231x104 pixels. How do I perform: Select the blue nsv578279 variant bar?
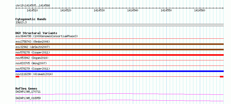point(119,71)
